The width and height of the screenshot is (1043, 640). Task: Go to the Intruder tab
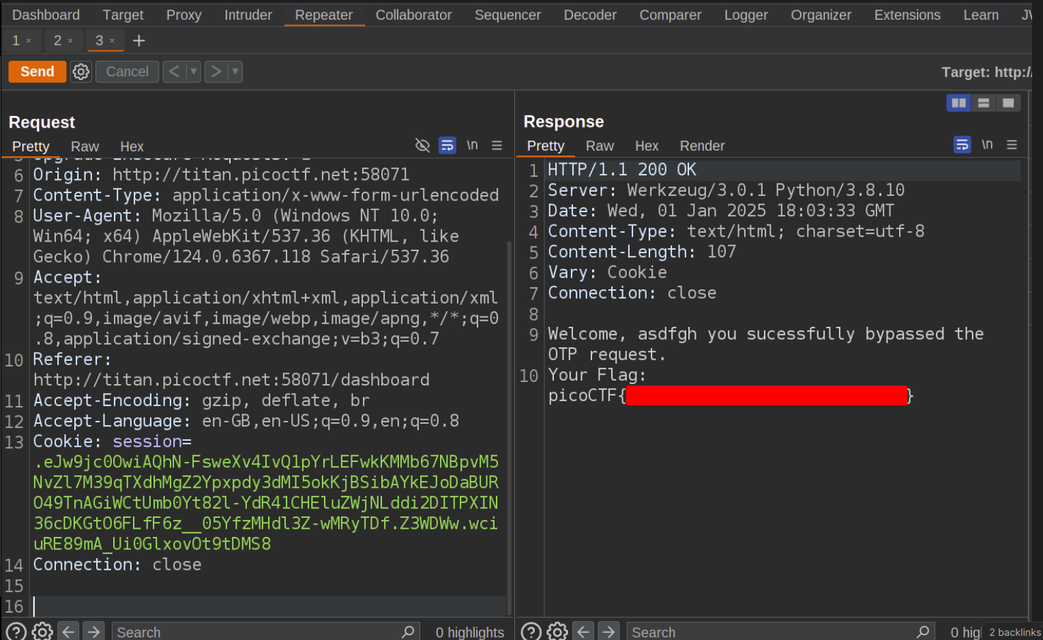pyautogui.click(x=248, y=14)
